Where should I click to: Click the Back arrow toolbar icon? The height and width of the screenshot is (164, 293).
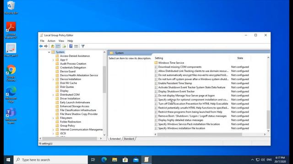tap(41, 46)
